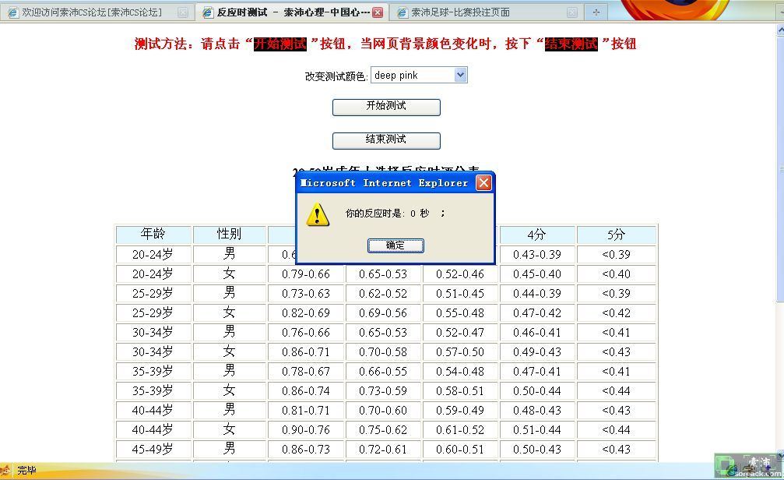Click the page icon on the 欢迎访问索沛CS论坛 tab
The image size is (784, 480).
[12, 12]
